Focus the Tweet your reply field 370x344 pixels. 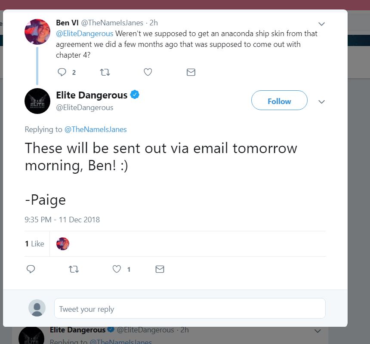click(190, 308)
